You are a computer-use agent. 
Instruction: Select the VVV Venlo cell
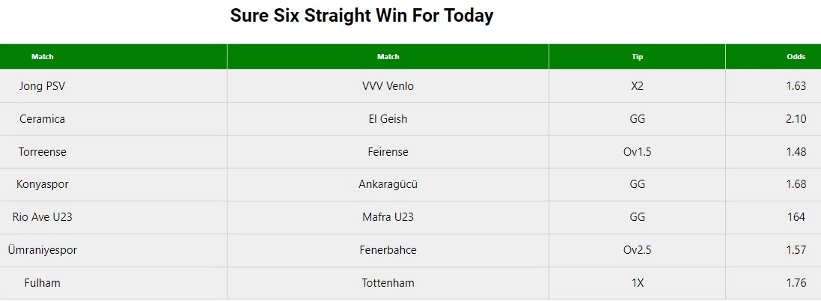(388, 86)
